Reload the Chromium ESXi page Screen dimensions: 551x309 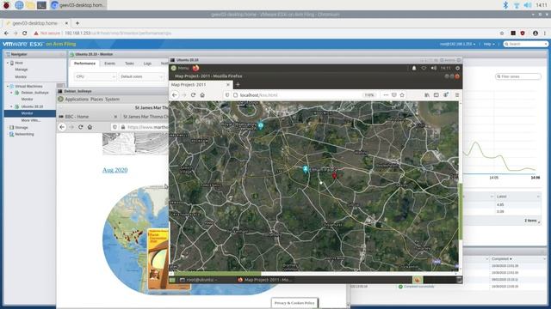pyautogui.click(x=25, y=33)
